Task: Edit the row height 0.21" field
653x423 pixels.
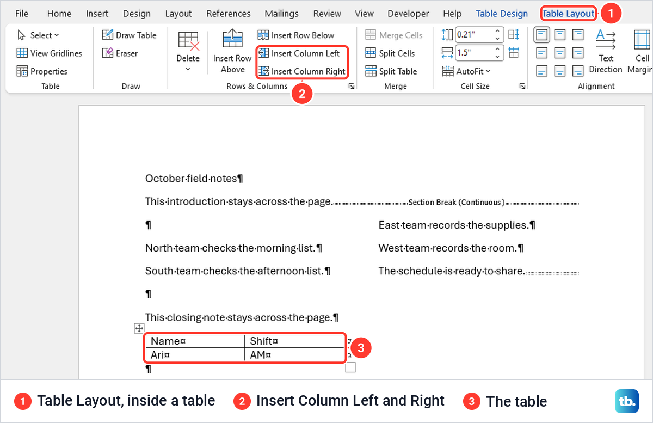Action: pyautogui.click(x=474, y=35)
